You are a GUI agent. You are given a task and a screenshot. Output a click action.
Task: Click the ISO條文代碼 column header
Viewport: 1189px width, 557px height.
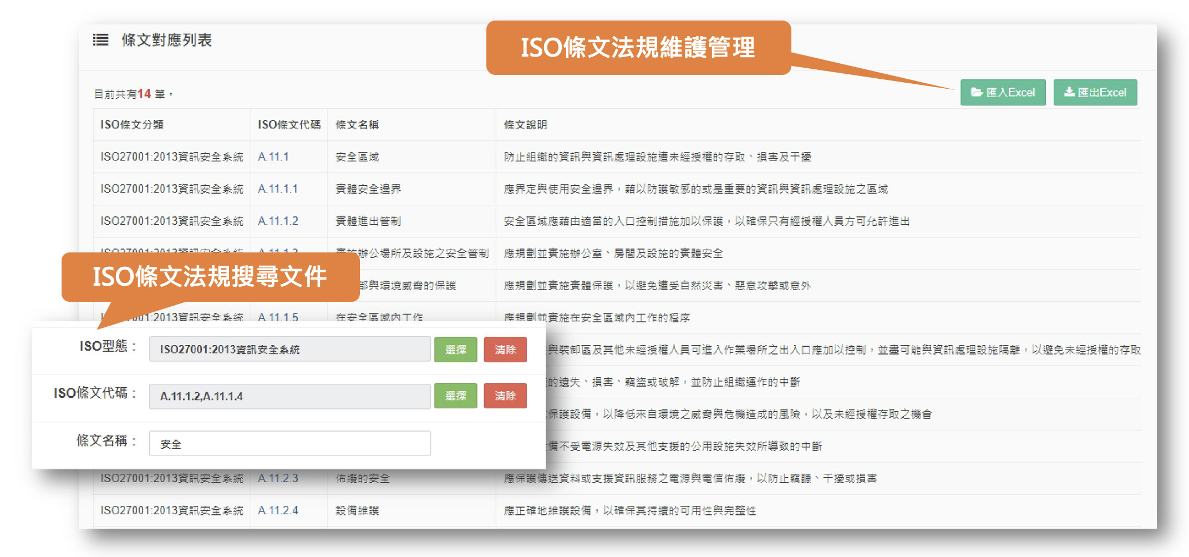289,125
